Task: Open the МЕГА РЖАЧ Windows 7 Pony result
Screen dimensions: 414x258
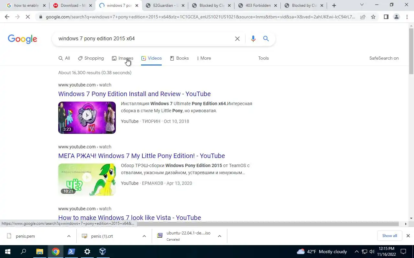Action: click(x=141, y=156)
